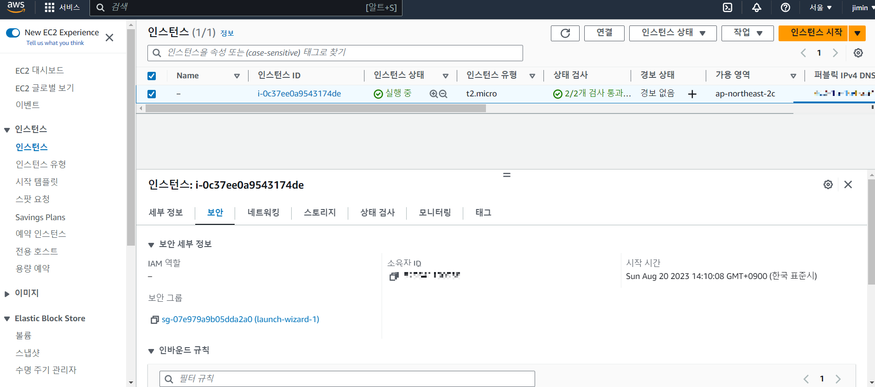Switch to the Details tab
This screenshot has height=387, width=875.
[166, 213]
